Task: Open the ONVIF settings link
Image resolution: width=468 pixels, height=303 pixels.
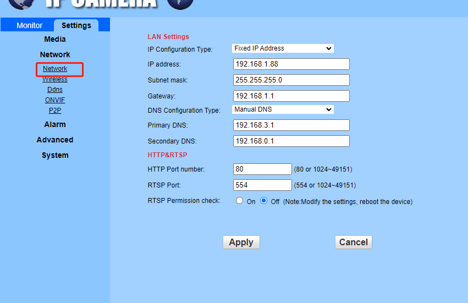Action: click(55, 100)
